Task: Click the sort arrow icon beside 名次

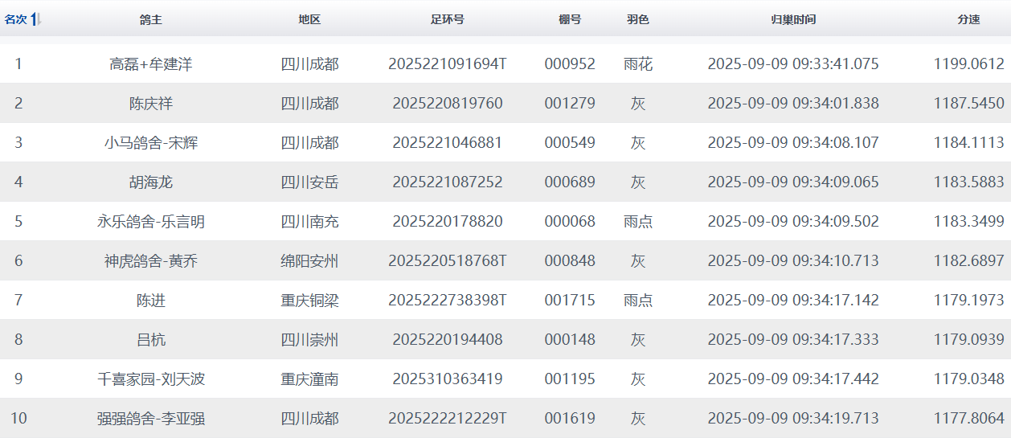Action: (x=35, y=20)
